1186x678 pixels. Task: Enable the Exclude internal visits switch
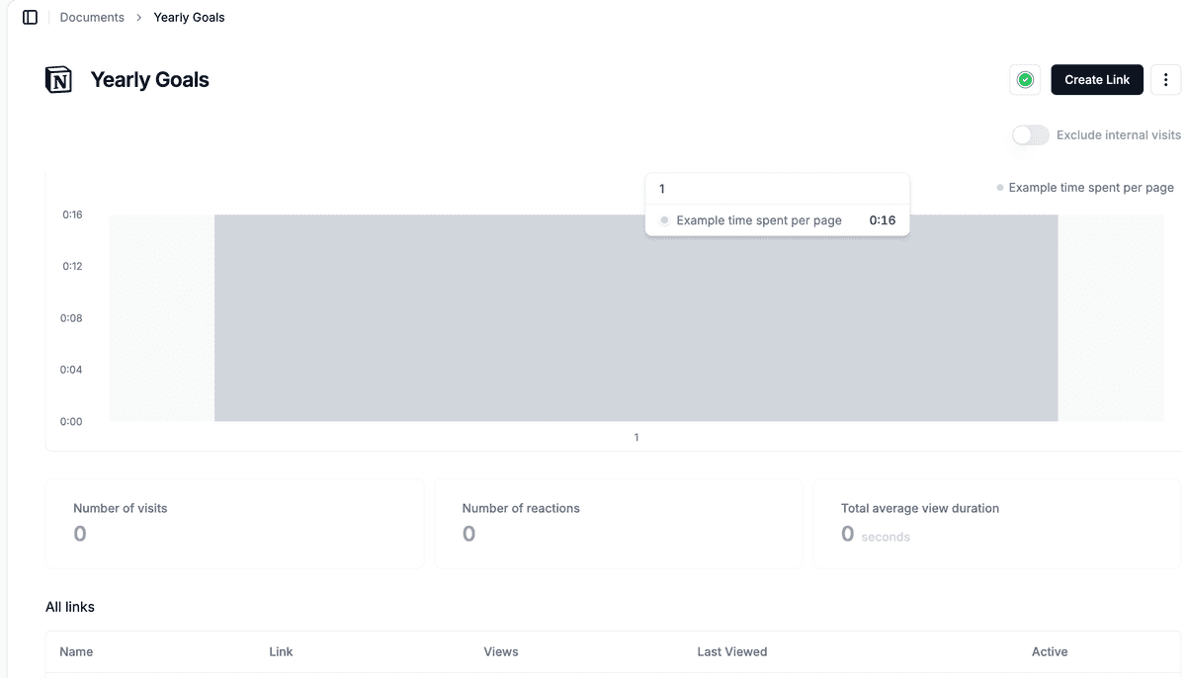tap(1030, 135)
